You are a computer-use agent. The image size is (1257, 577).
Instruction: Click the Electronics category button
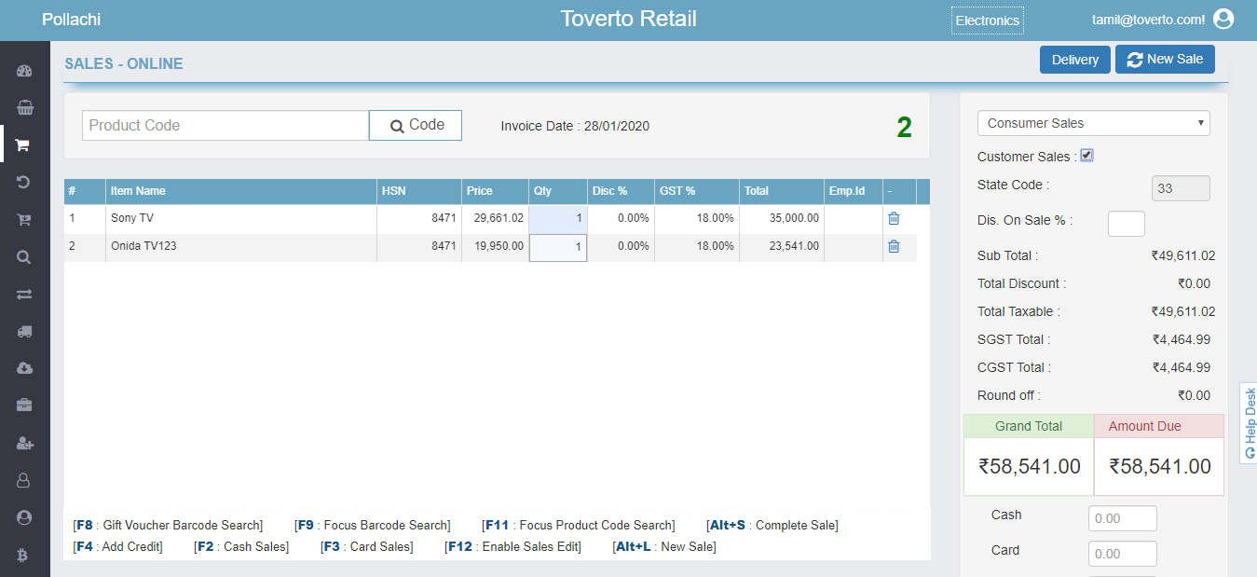[x=988, y=21]
